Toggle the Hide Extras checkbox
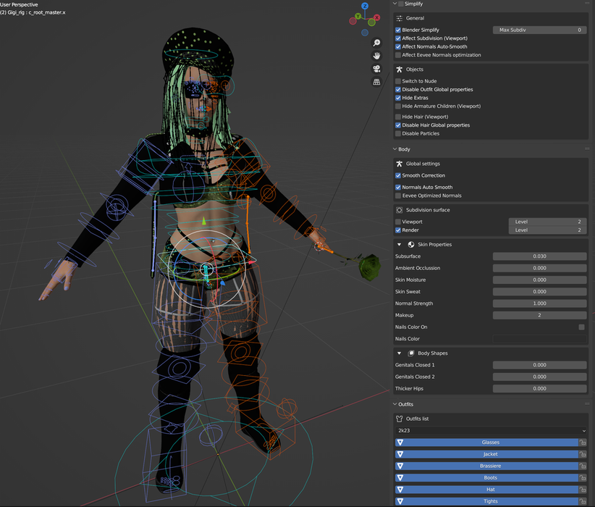This screenshot has width=595, height=507. (398, 98)
